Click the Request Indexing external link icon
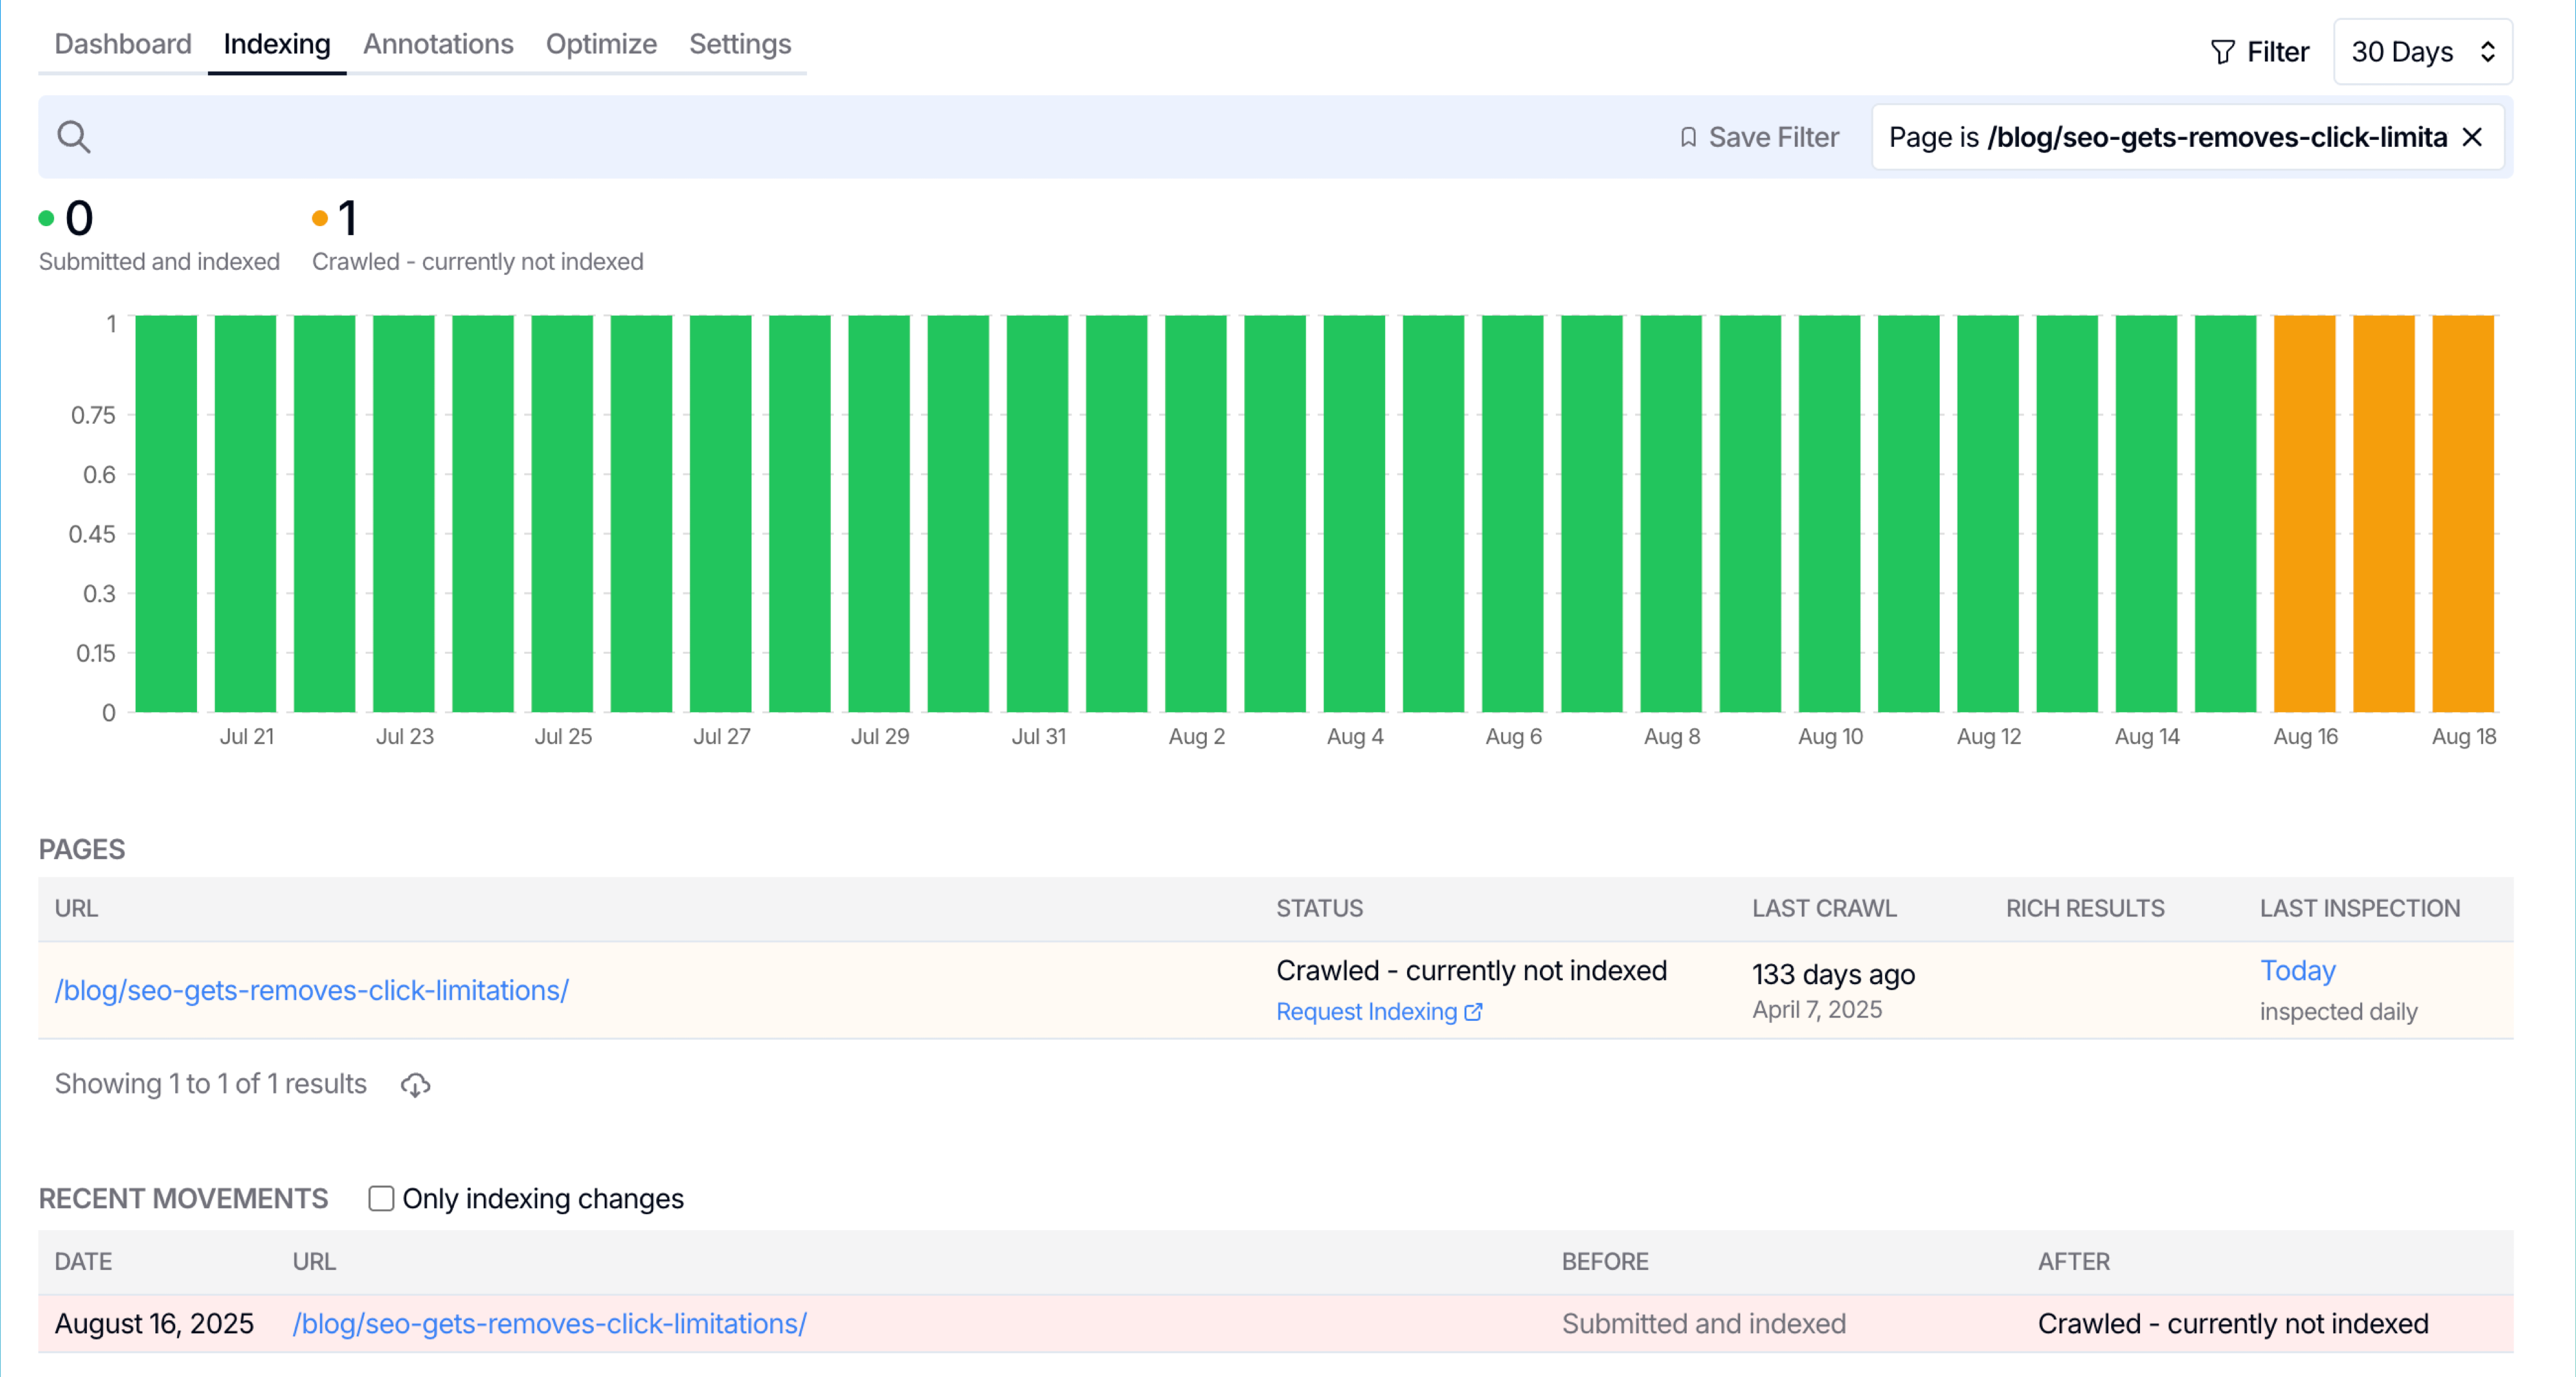 tap(1473, 1011)
